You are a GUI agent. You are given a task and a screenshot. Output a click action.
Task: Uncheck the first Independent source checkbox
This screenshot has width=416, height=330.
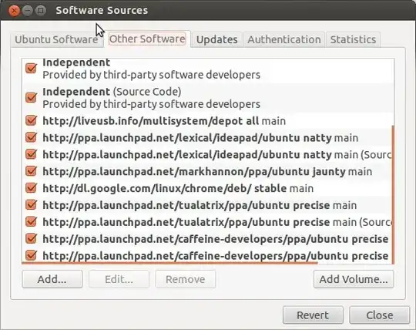31,68
